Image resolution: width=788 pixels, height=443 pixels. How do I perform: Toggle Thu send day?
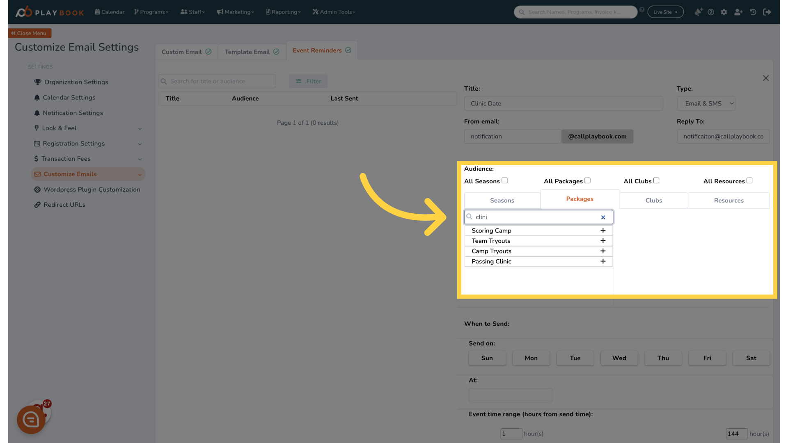pyautogui.click(x=663, y=358)
